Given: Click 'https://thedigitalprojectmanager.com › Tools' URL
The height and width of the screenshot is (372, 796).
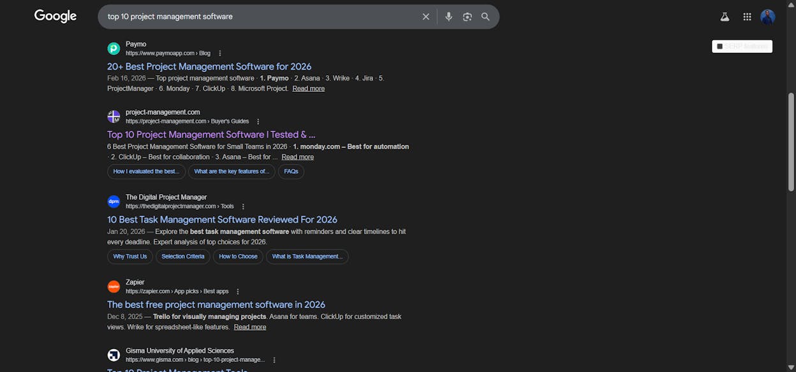Looking at the screenshot, I should click(x=180, y=207).
